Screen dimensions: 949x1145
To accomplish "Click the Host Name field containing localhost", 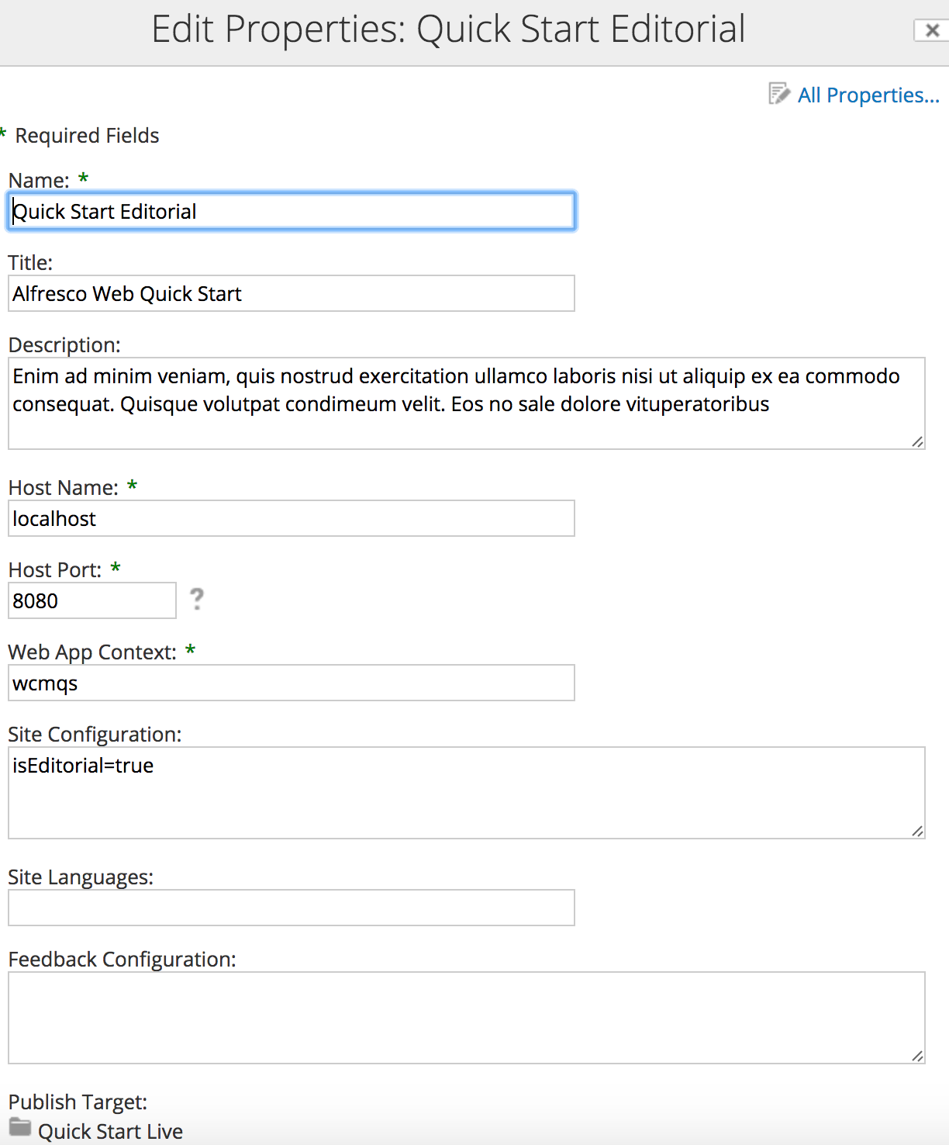I will pyautogui.click(x=292, y=518).
